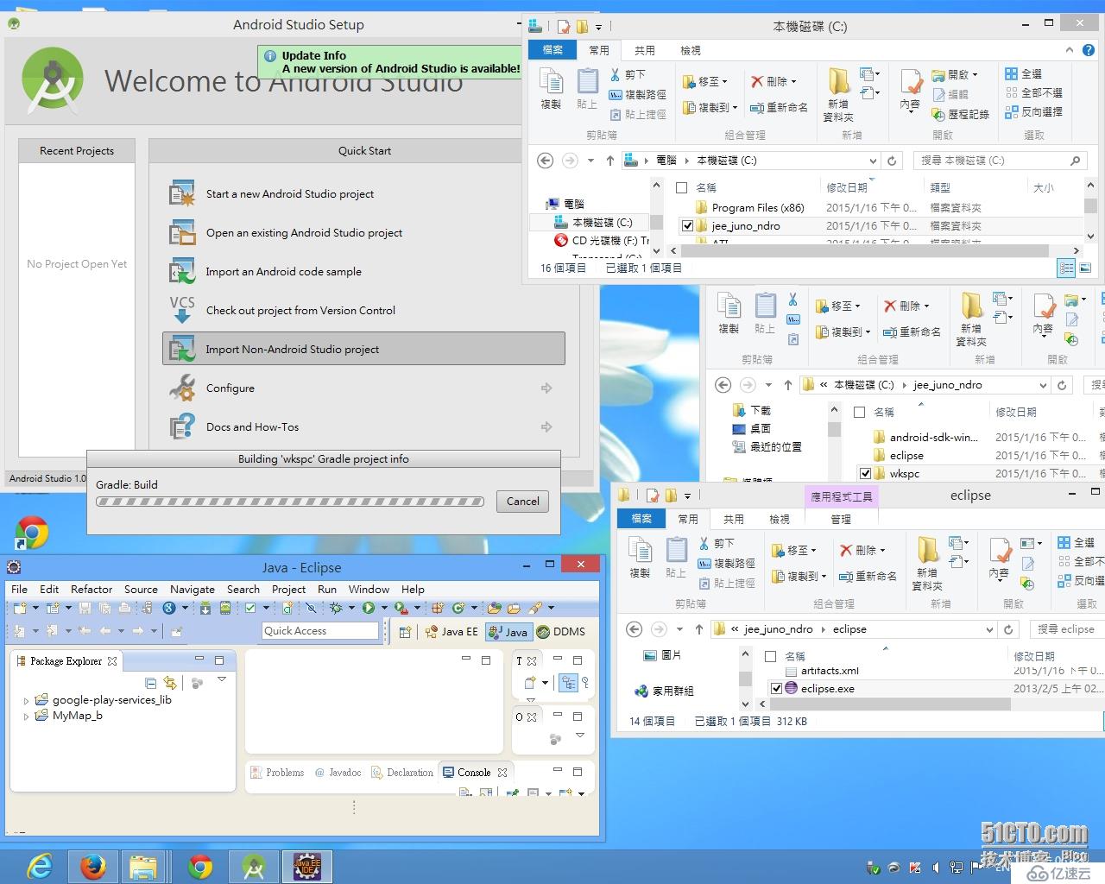Uncheck the wkspc folder checkbox
The height and width of the screenshot is (884, 1105).
point(865,473)
